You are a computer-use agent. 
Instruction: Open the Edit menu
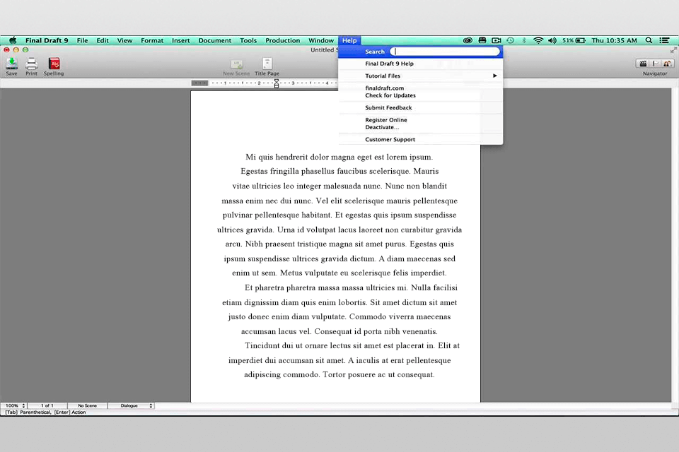[103, 40]
